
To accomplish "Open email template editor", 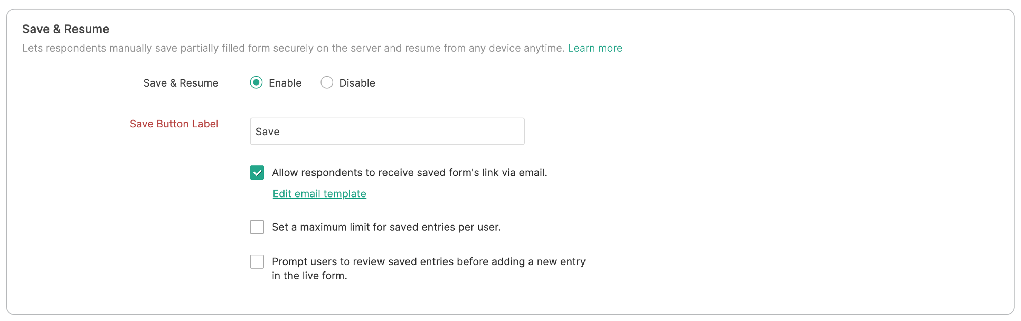I will 319,194.
